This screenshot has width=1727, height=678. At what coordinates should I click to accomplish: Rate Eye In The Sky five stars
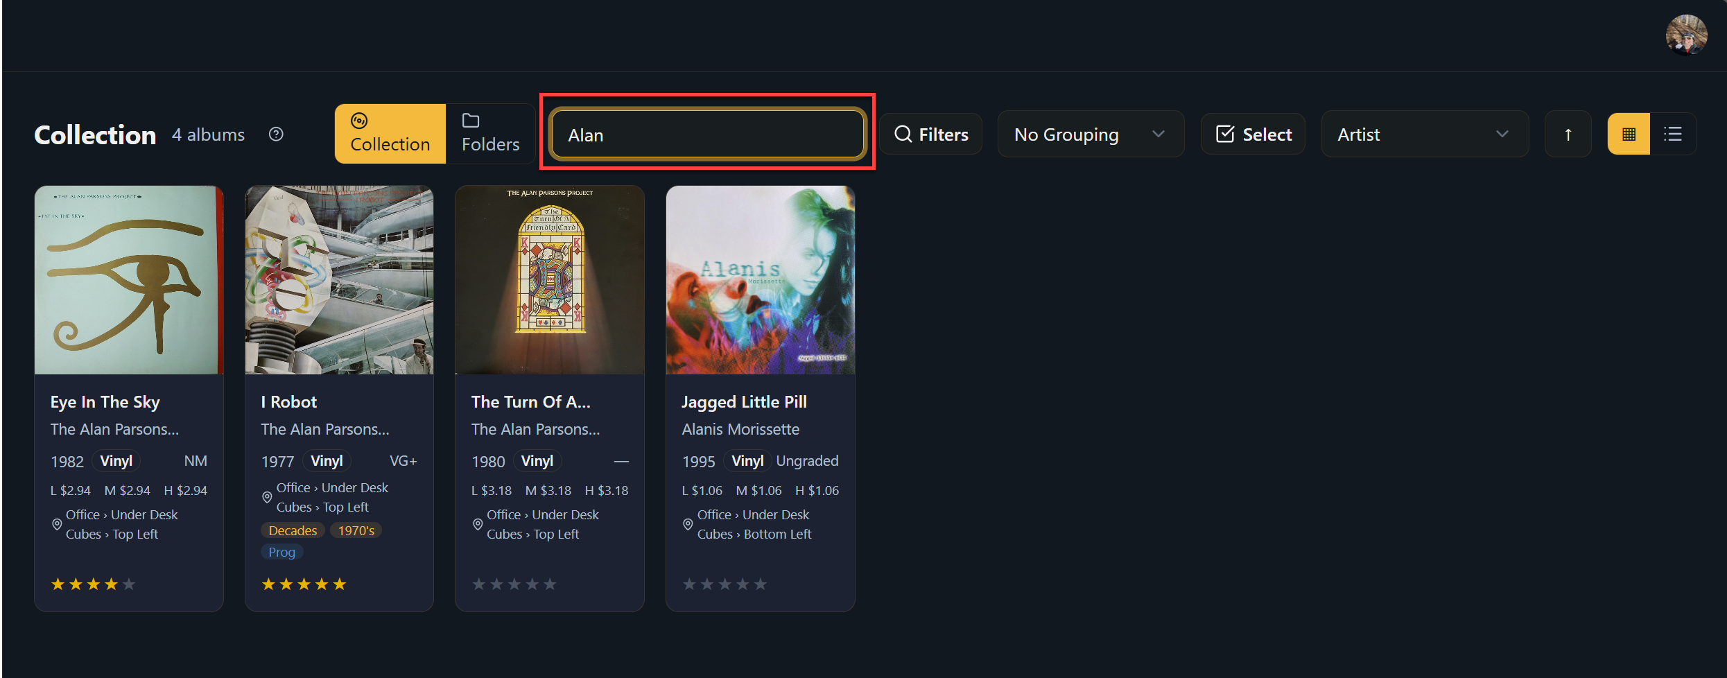pyautogui.click(x=129, y=584)
